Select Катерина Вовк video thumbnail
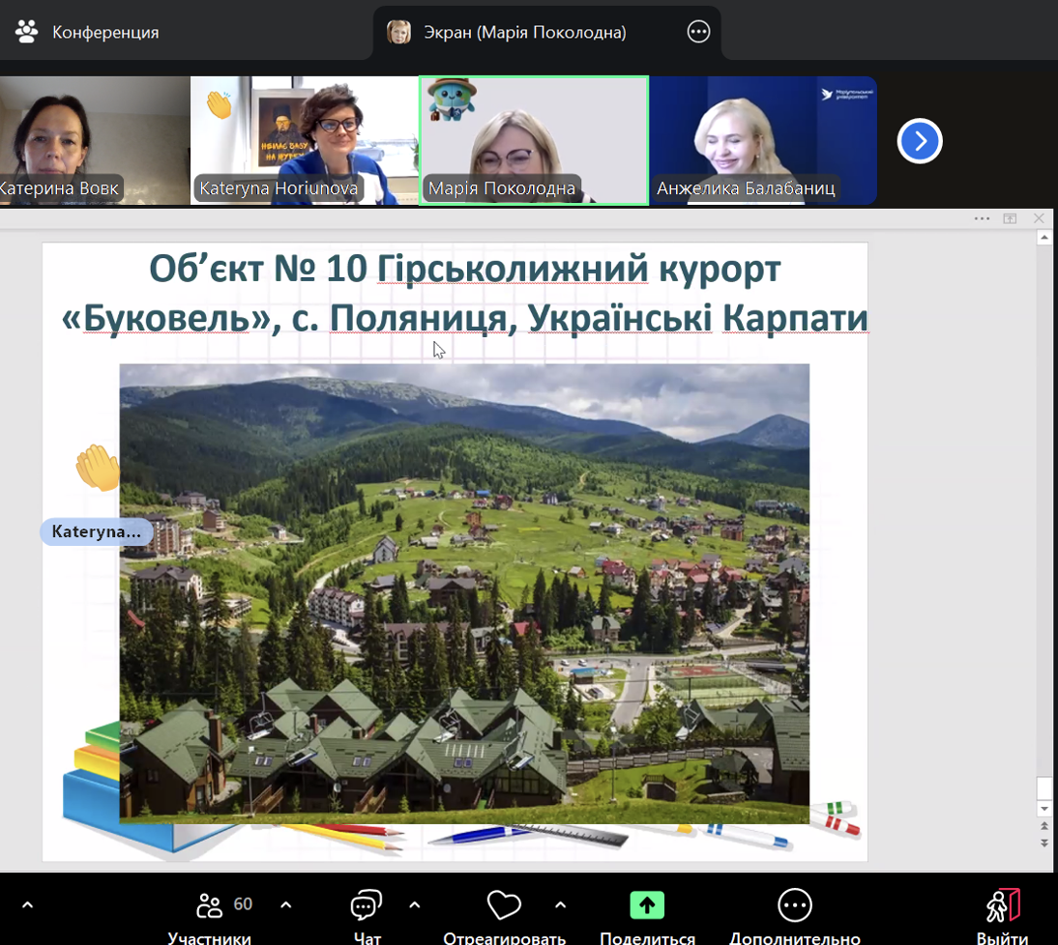The image size is (1058, 945). (94, 140)
